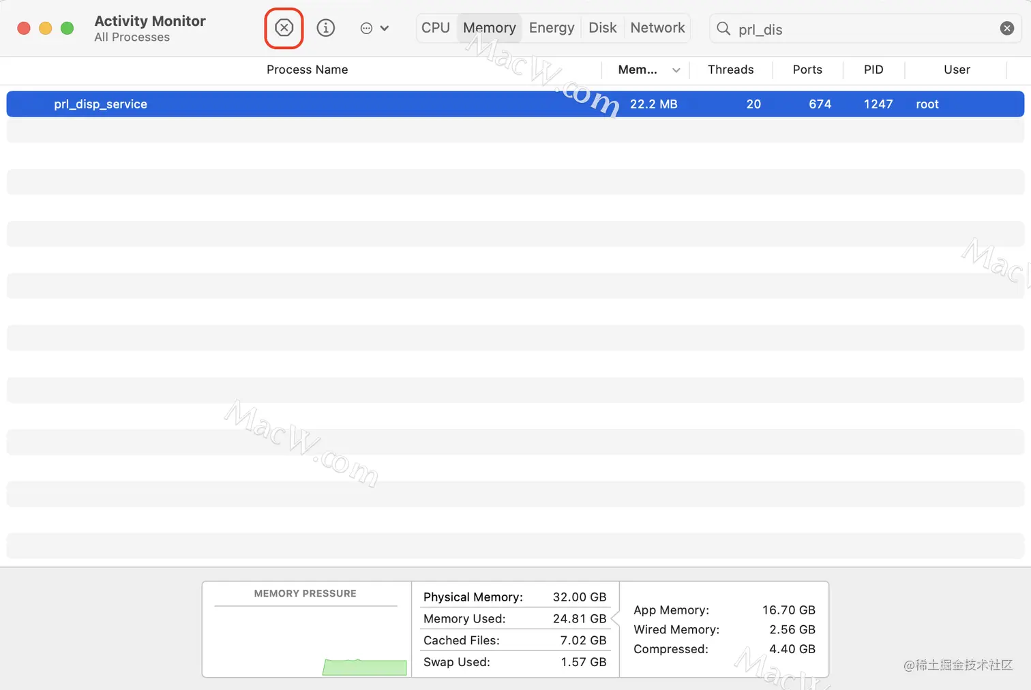Click the Cached Files 7.02 GB entry

[x=515, y=641]
